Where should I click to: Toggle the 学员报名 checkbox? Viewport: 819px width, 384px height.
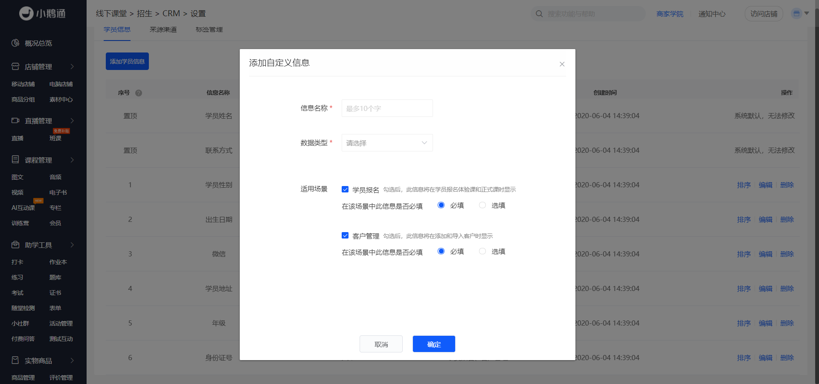point(345,189)
